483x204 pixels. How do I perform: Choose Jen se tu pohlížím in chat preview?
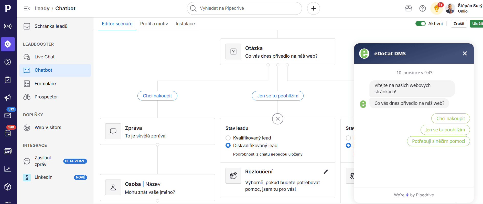(445, 130)
